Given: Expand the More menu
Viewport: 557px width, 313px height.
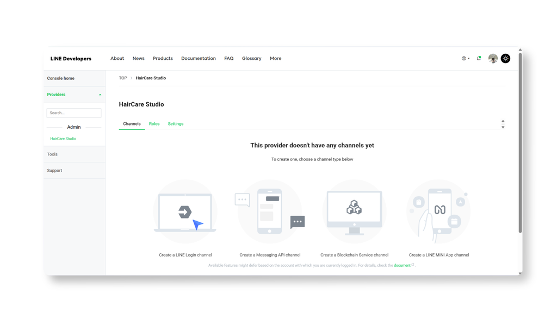Looking at the screenshot, I should 275,59.
